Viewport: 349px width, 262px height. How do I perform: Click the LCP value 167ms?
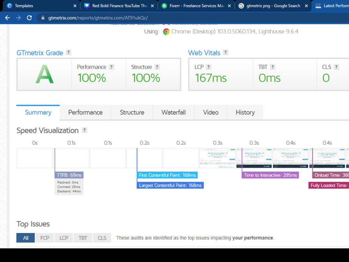tap(210, 78)
